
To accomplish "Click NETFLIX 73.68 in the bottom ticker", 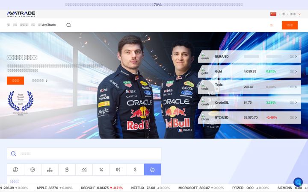I will tap(143, 188).
